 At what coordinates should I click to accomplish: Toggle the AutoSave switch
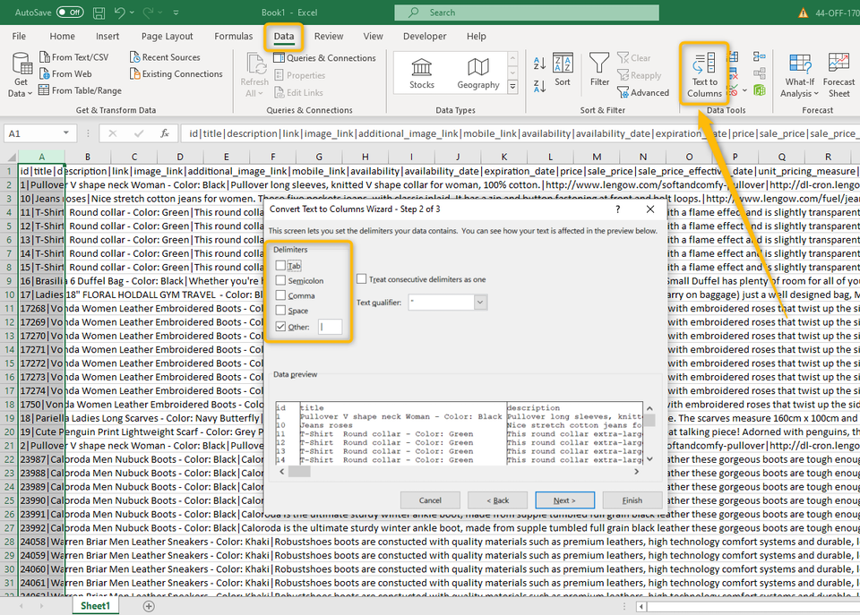[x=69, y=13]
